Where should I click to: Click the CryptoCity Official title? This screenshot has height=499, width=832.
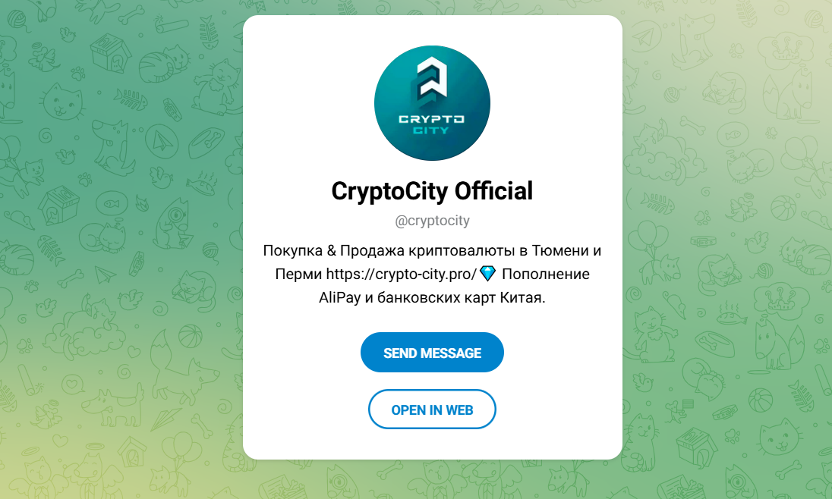pos(432,191)
